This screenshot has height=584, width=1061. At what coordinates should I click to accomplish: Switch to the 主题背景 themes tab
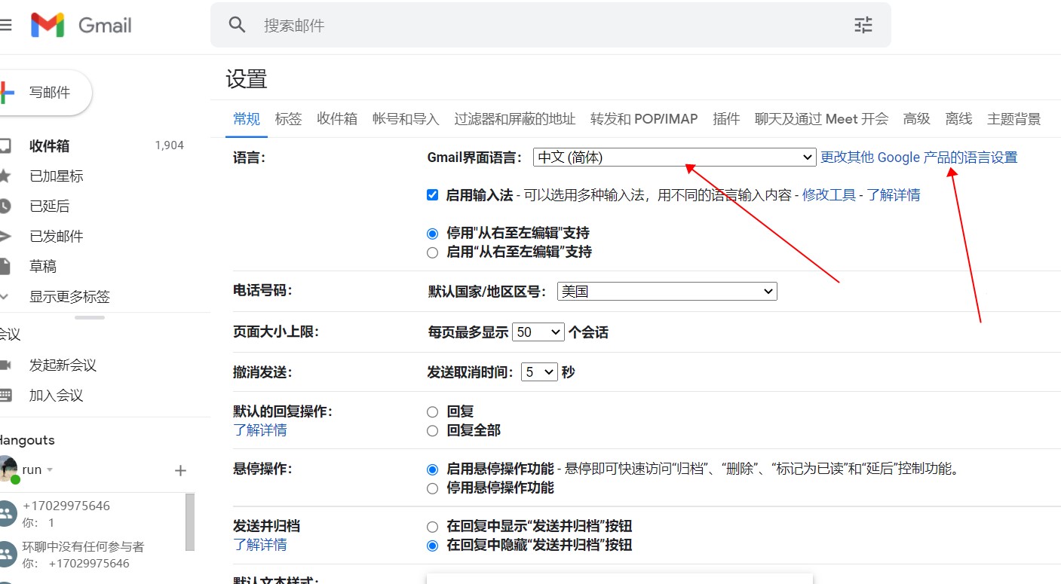1014,118
